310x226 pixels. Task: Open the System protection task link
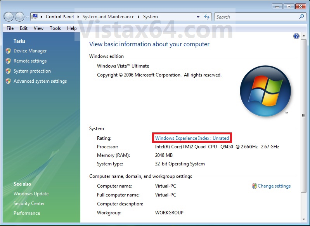pos(32,71)
